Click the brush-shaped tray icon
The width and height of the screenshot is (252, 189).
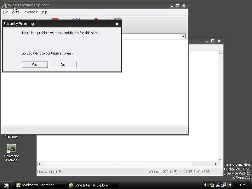[x=218, y=185]
